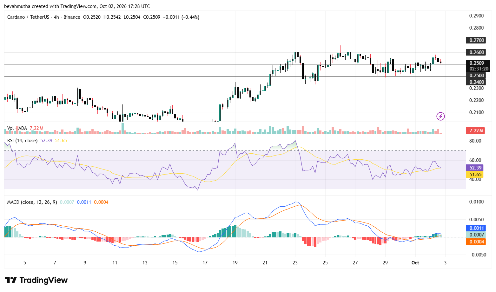
Task: Click the purple 52.39 RSI axis label
Action: 475,168
